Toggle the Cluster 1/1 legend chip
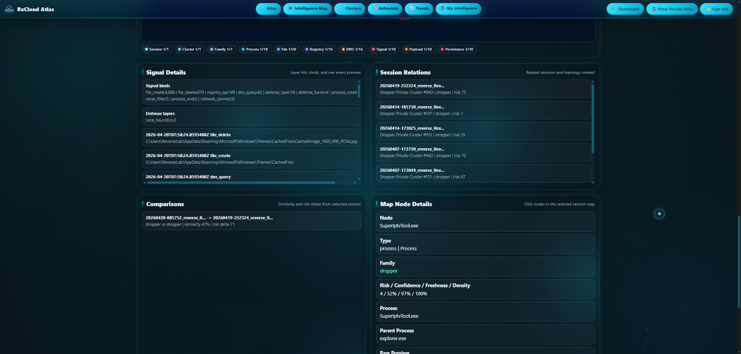The image size is (741, 354). point(189,49)
